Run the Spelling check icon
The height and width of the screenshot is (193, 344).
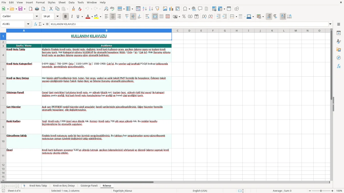point(112,9)
